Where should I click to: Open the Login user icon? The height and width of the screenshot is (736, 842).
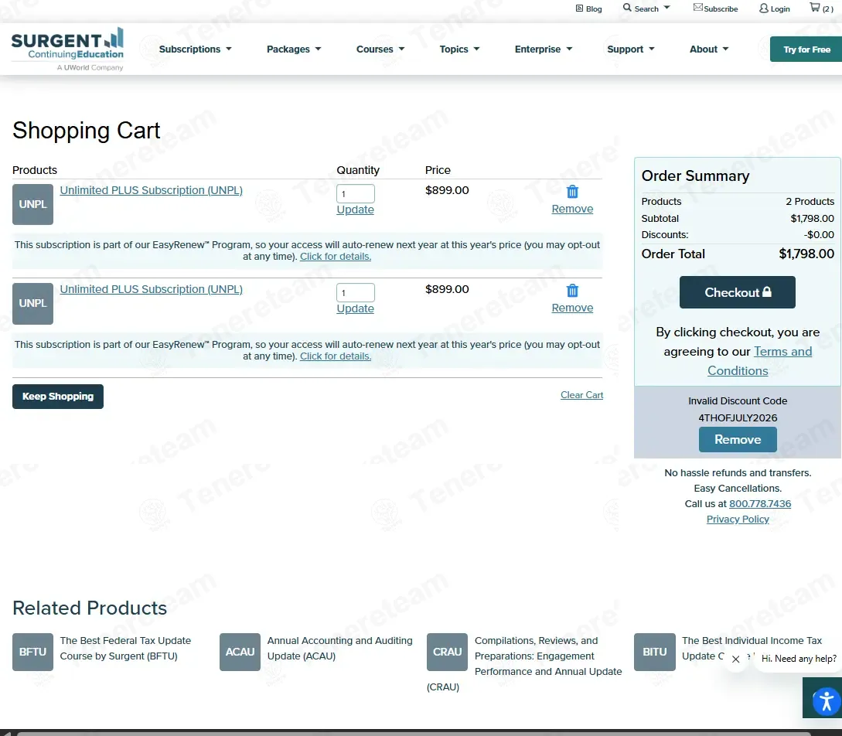click(764, 8)
